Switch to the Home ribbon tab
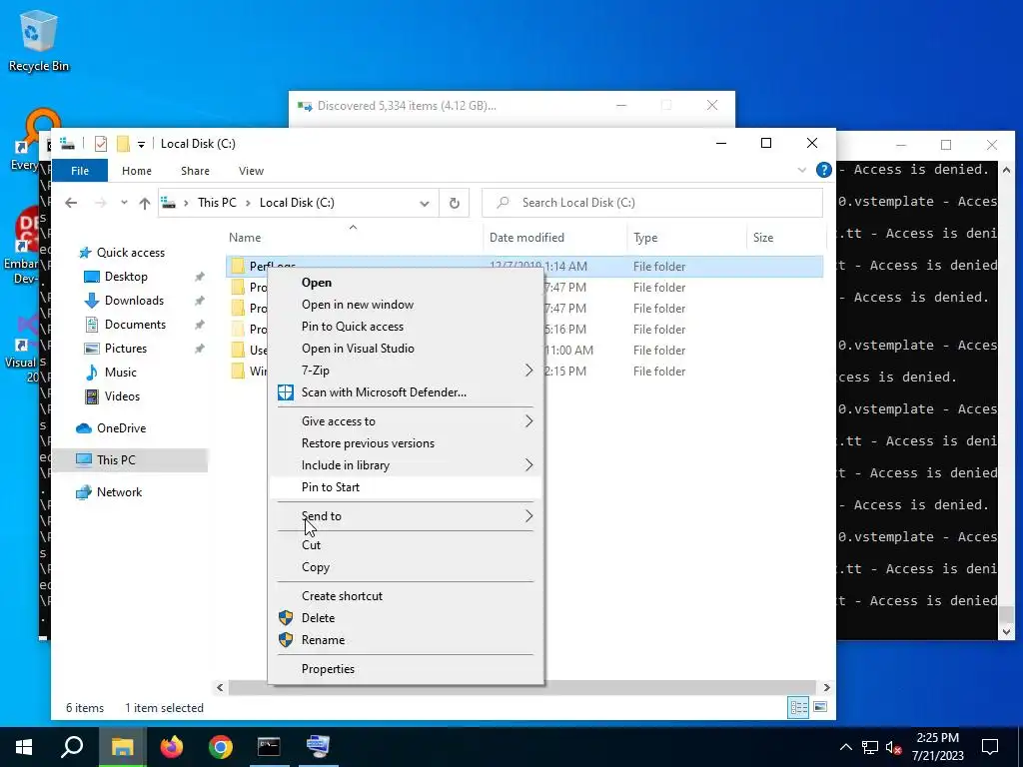This screenshot has width=1023, height=767. 136,171
